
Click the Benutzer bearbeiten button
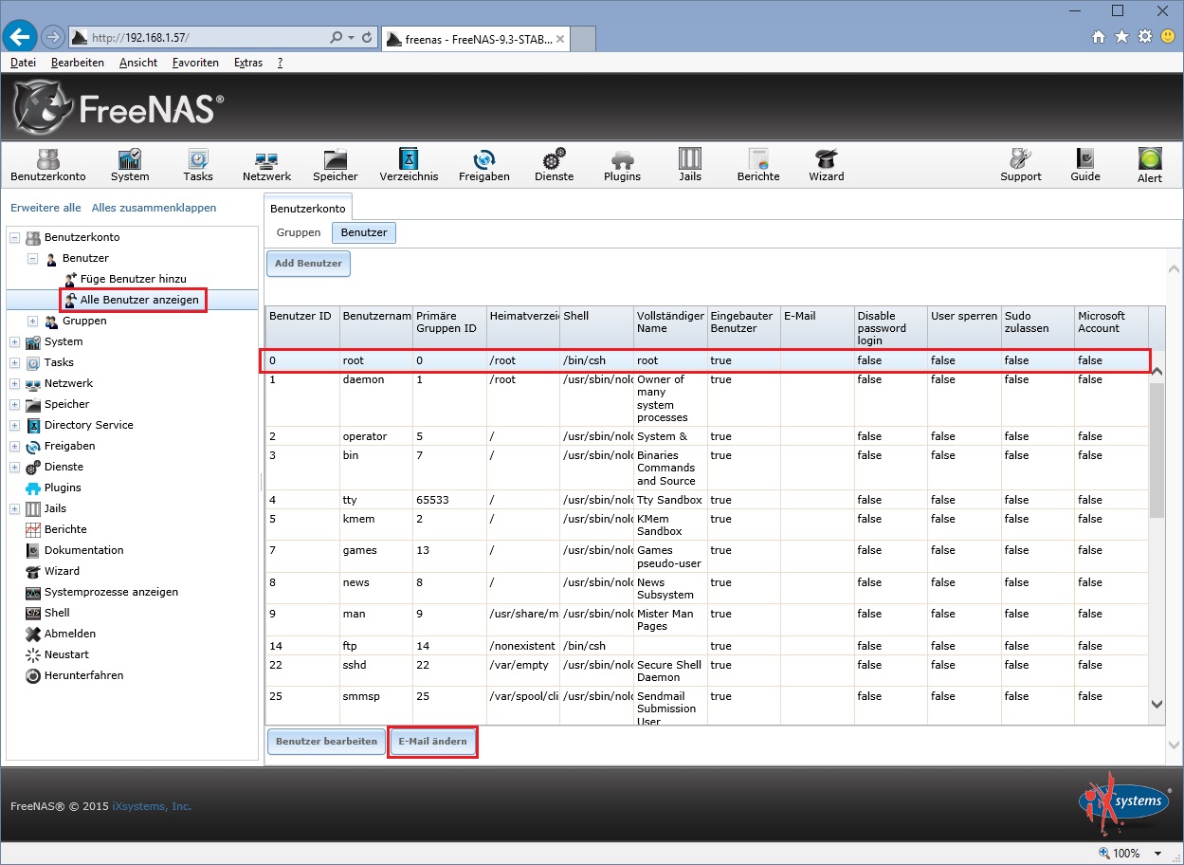click(326, 742)
